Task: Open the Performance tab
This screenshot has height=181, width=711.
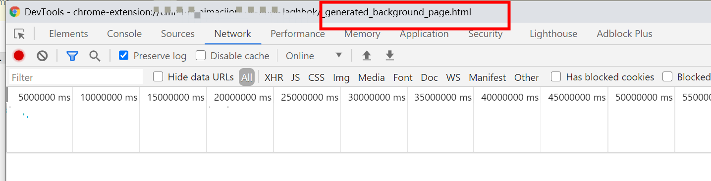Action: click(x=298, y=34)
